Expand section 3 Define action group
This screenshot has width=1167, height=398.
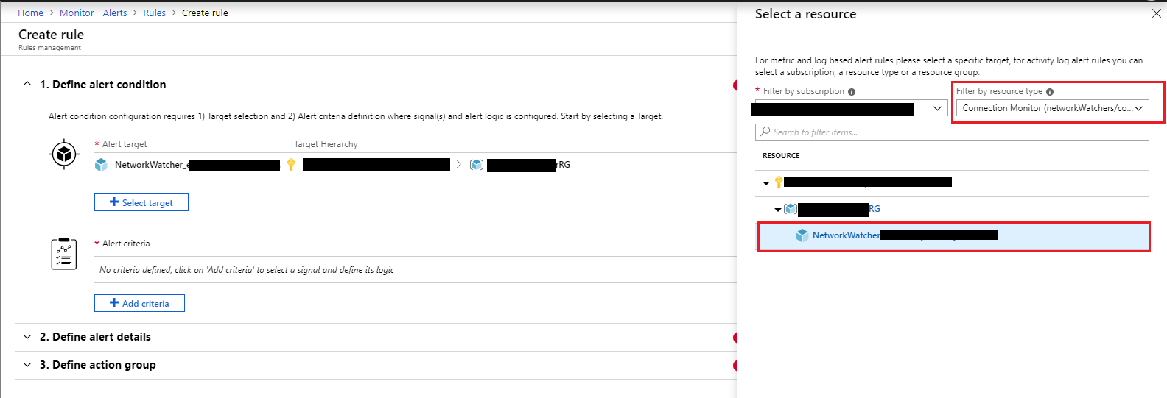click(x=27, y=365)
